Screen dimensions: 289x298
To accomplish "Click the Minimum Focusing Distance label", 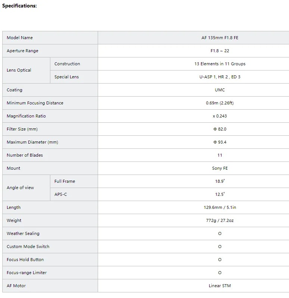I will pyautogui.click(x=35, y=103).
